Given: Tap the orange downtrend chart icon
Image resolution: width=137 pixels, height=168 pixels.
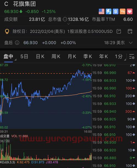Looking at the screenshot, I should pyautogui.click(x=122, y=12).
